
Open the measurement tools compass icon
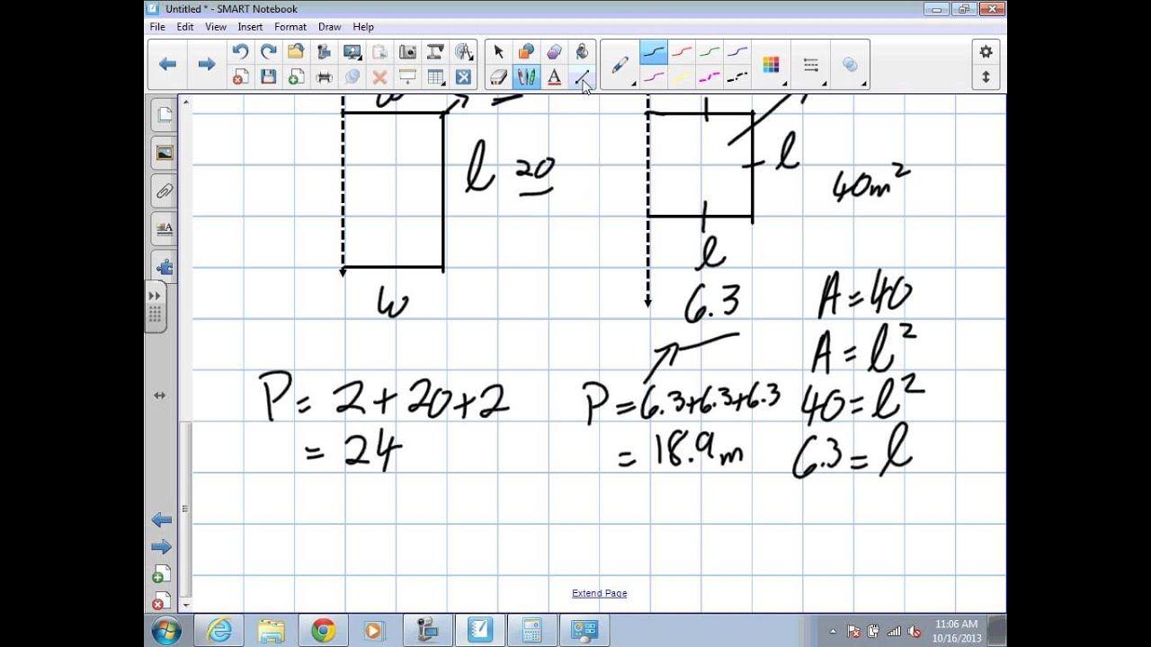(x=464, y=52)
